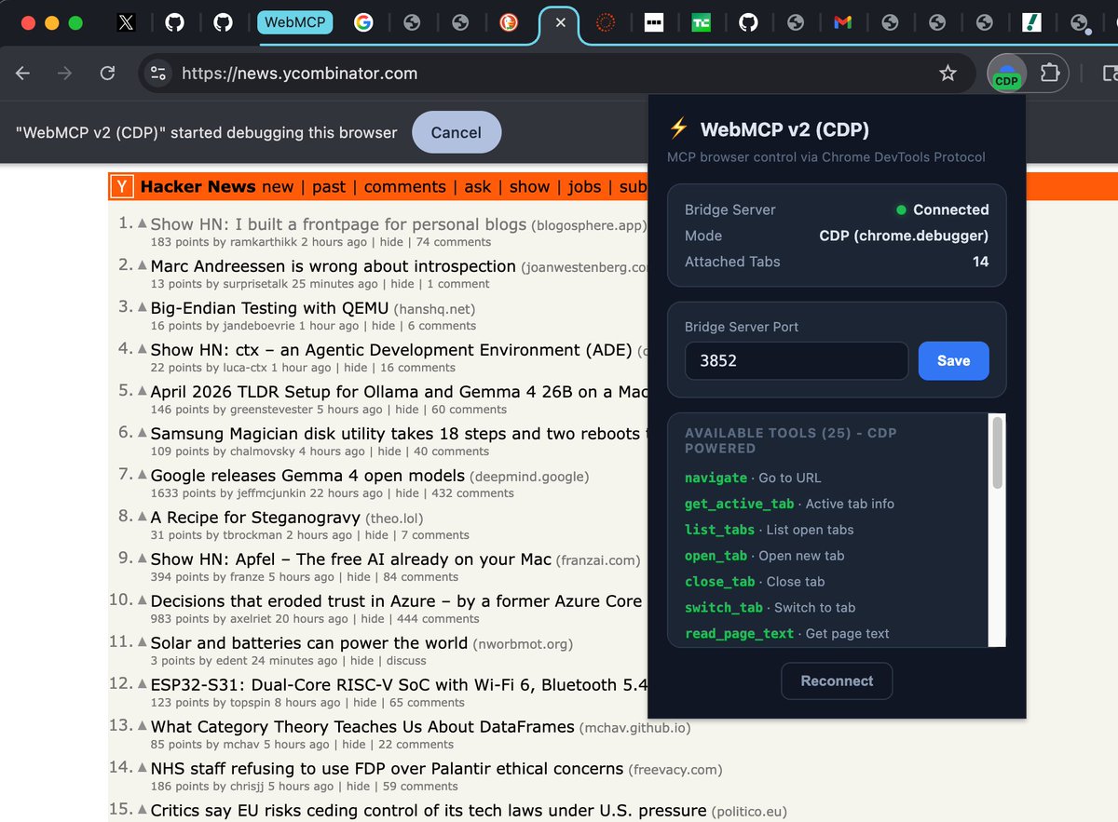Switch to the WebMCP tab

click(x=294, y=22)
